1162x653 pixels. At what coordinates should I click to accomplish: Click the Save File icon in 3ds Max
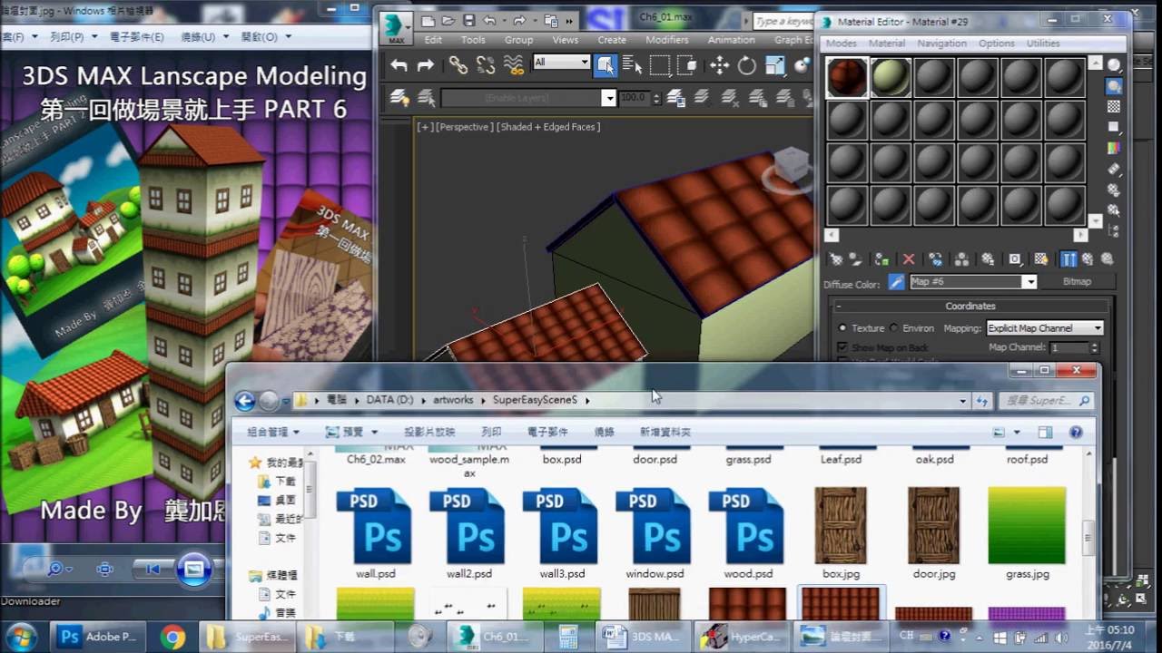(x=471, y=21)
